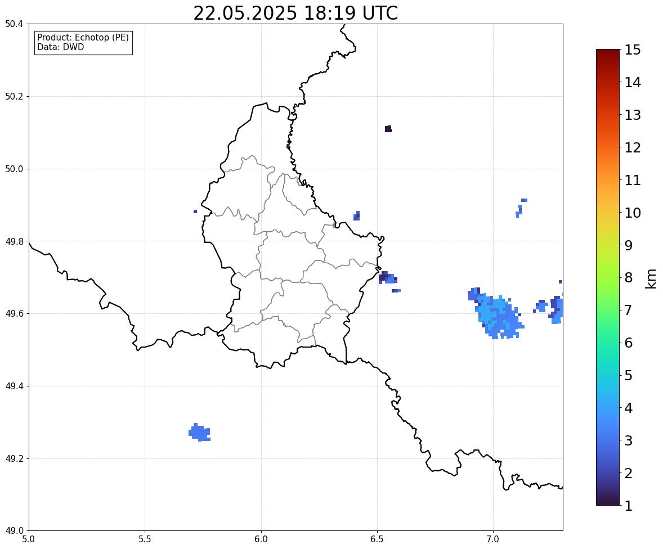Click the colorbar tick label "1"
Screen dimensions: 663x549
point(628,506)
